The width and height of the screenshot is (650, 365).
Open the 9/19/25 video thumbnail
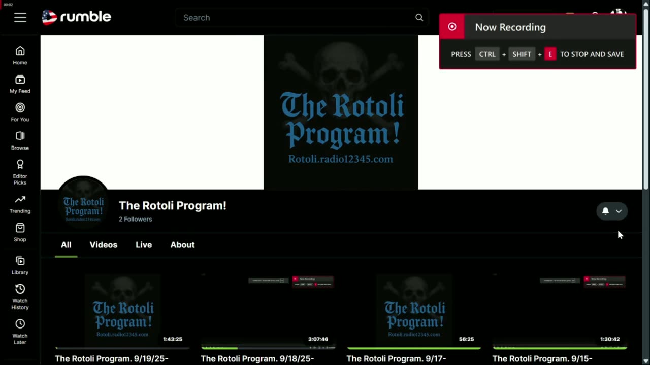(x=122, y=311)
